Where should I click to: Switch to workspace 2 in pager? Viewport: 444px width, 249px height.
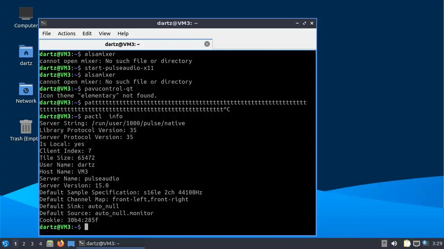tap(24, 243)
